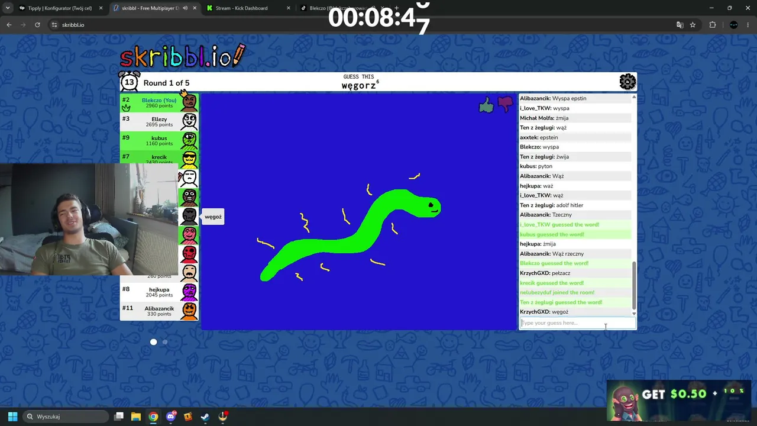
Task: Select the dark brown avatar with teeth
Action: pyautogui.click(x=189, y=197)
